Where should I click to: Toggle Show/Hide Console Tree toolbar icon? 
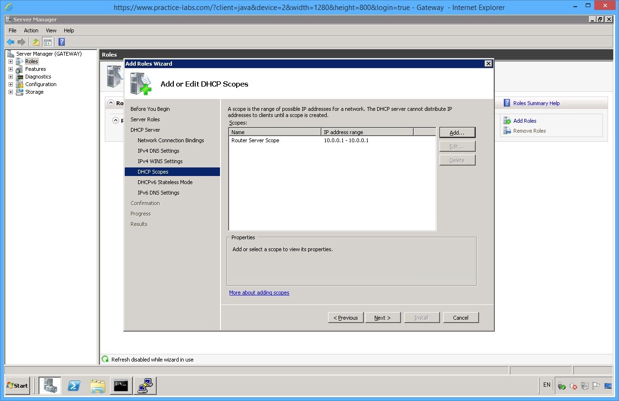coord(47,42)
